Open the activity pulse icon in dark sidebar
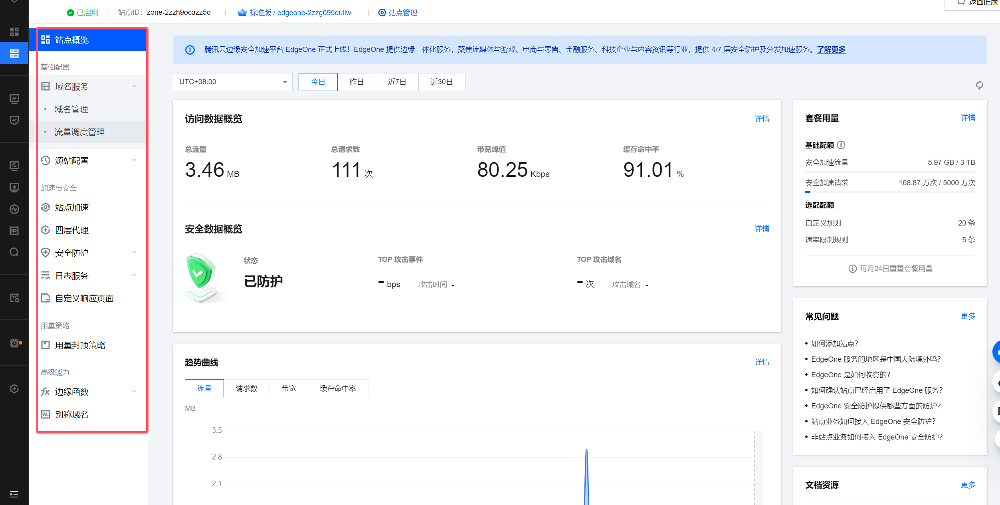1000x505 pixels. (x=14, y=209)
